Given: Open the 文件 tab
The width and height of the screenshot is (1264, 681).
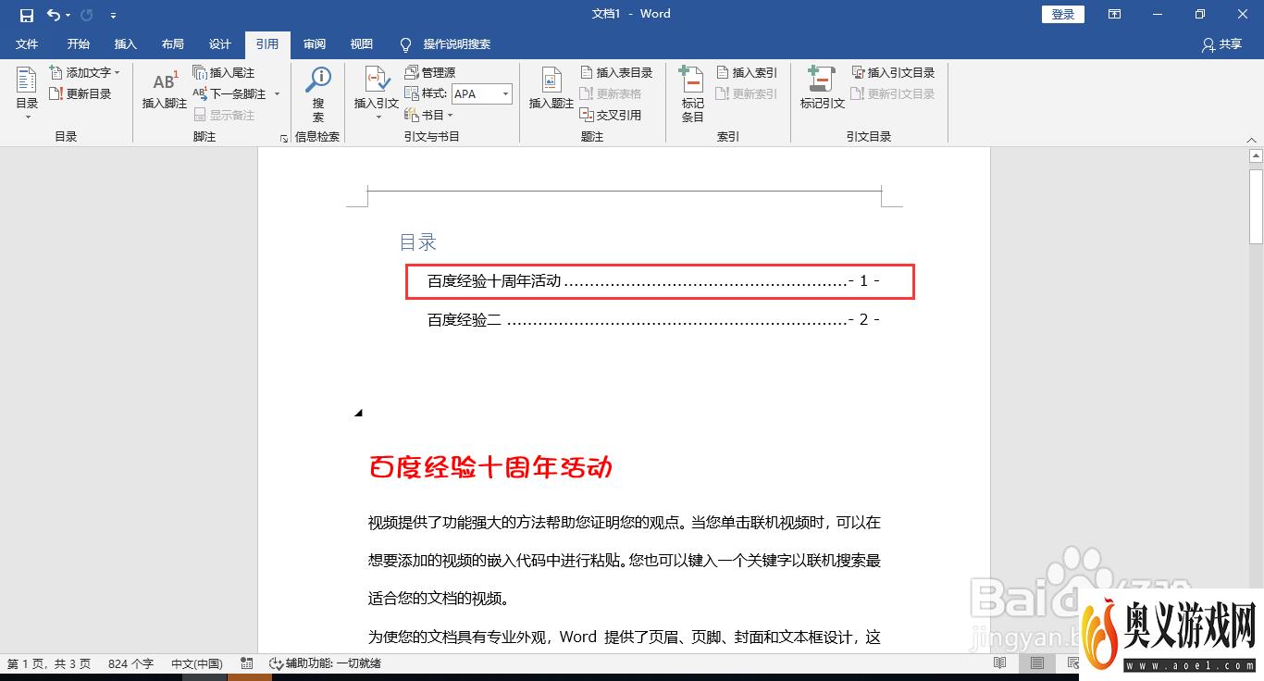Looking at the screenshot, I should (27, 44).
